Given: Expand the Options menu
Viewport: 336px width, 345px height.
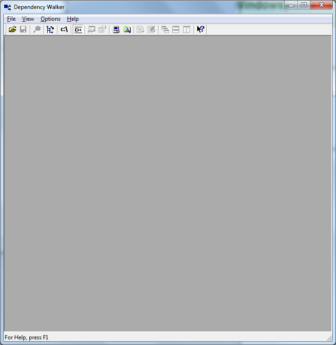Looking at the screenshot, I should pyautogui.click(x=50, y=19).
